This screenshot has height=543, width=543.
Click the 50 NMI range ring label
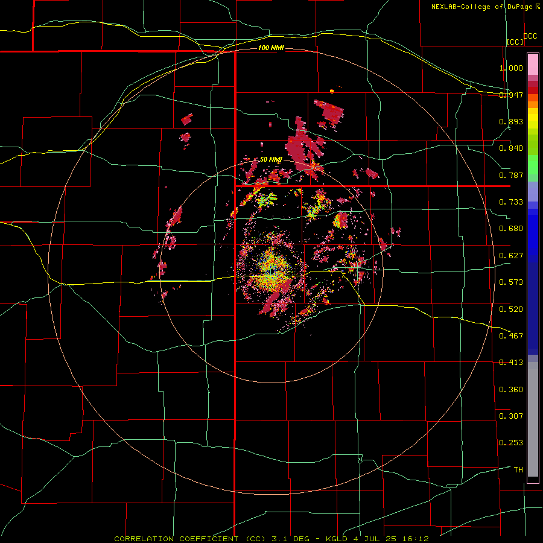271,159
